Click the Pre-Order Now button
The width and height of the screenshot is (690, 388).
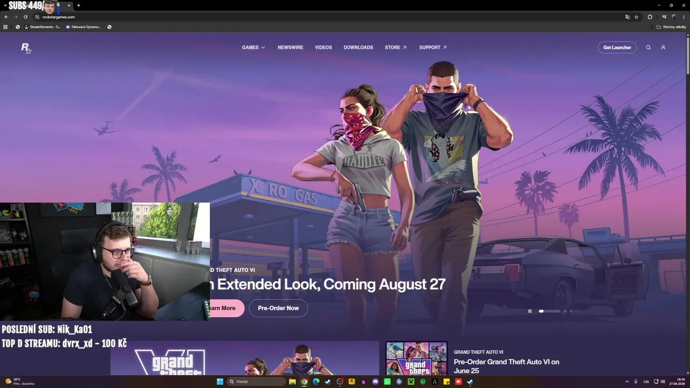point(278,308)
